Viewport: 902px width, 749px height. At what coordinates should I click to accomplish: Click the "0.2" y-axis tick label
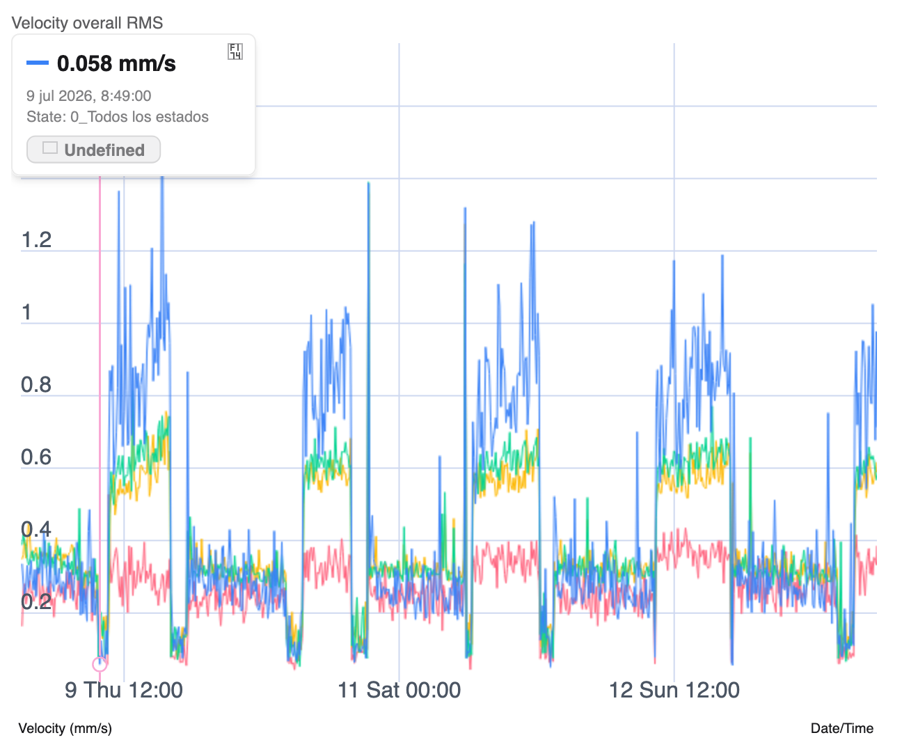(x=36, y=602)
